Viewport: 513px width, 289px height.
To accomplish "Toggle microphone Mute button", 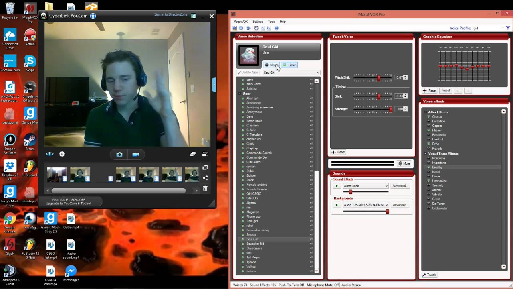I will pos(404,163).
